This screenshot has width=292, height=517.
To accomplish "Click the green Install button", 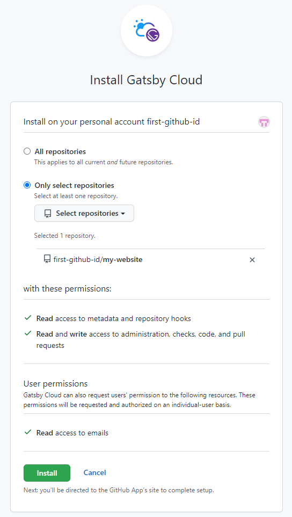I will 47,473.
